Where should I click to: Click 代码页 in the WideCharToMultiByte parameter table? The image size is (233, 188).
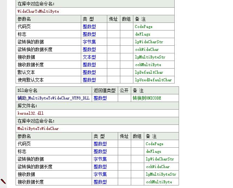[24, 26]
